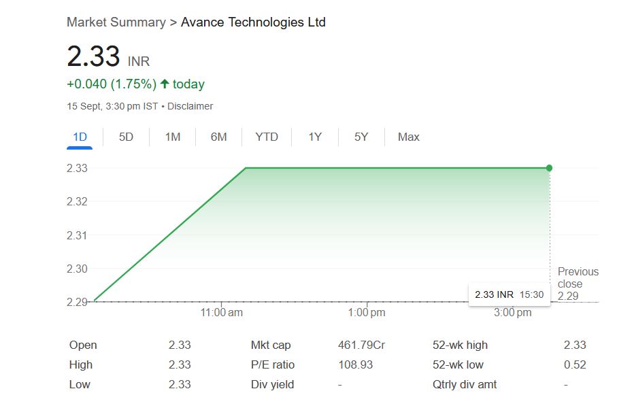Click the Previous close label
This screenshot has width=634, height=408.
(578, 277)
